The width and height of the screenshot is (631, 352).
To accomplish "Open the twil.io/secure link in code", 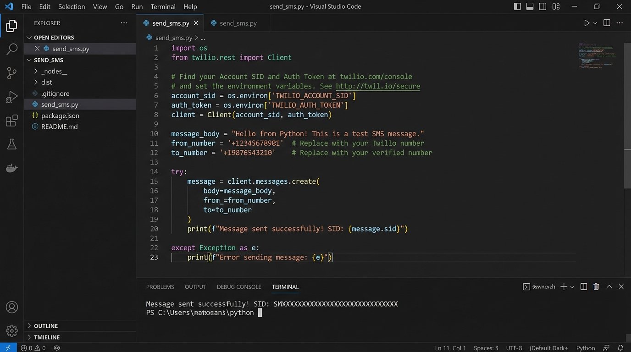I will pos(378,86).
